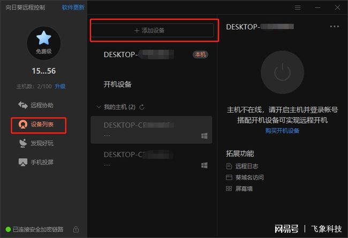This screenshot has width=348, height=238.
Task: Click the 购买开机设备 link
Action: click(x=282, y=131)
